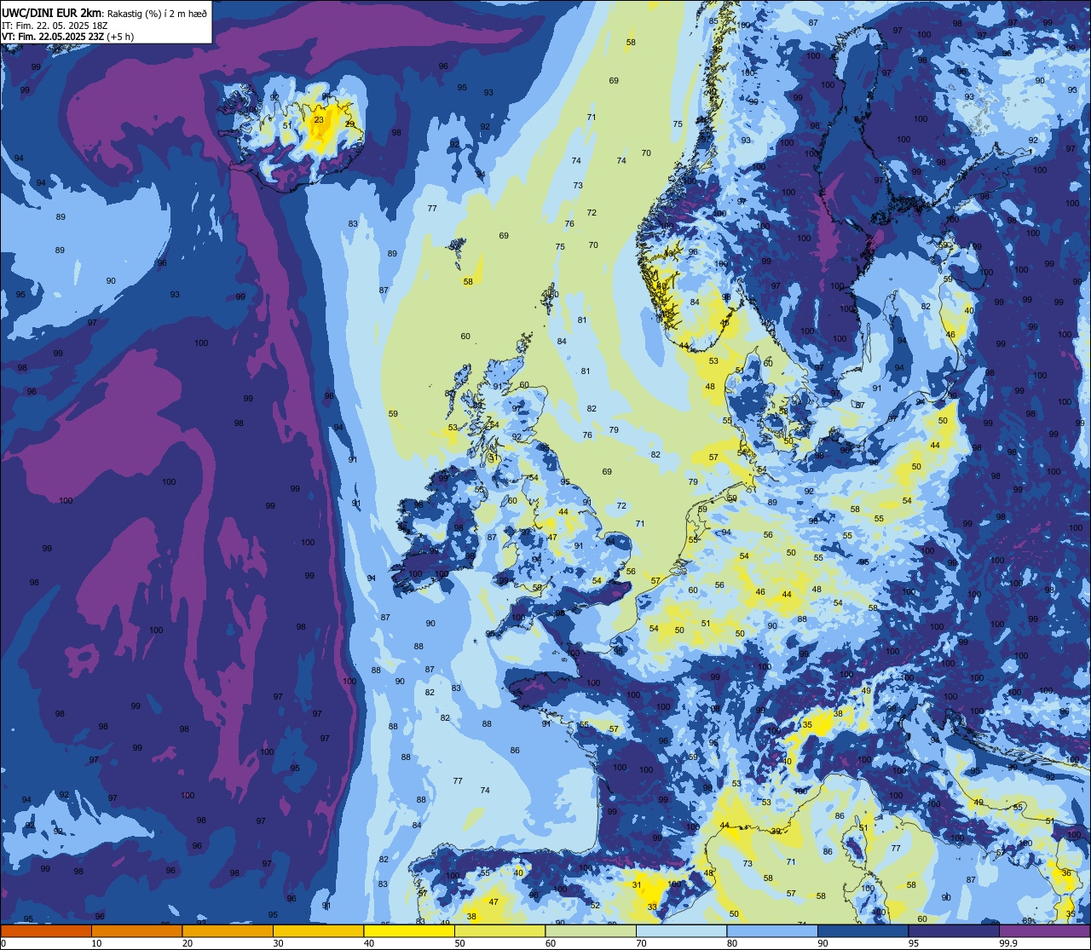Click the '20' legend scale label
Image resolution: width=1091 pixels, height=950 pixels.
coord(187,943)
